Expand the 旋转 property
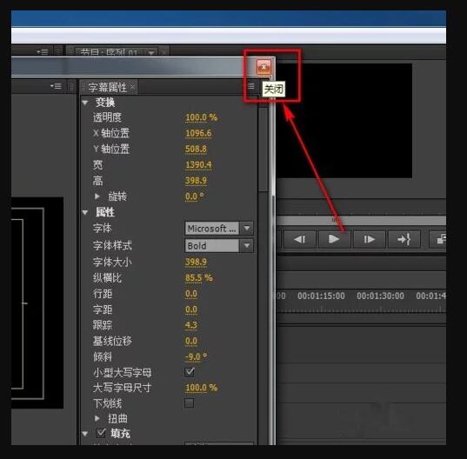 point(97,196)
